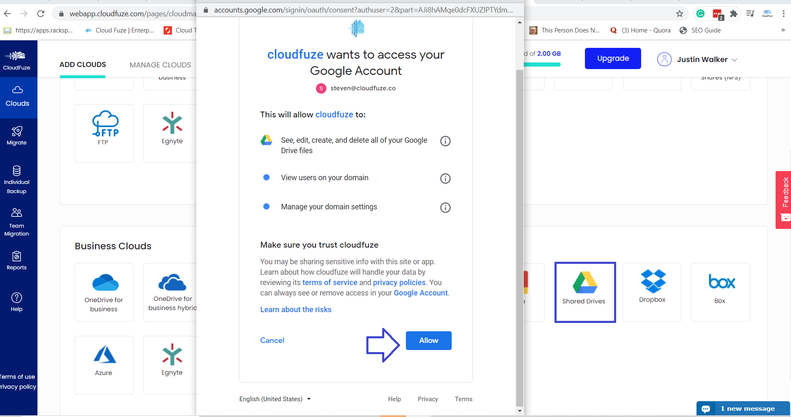Image resolution: width=791 pixels, height=417 pixels.
Task: Open the Clouds sidebar section
Action: 17,97
